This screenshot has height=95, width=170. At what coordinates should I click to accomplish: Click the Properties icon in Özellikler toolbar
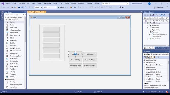151,57
